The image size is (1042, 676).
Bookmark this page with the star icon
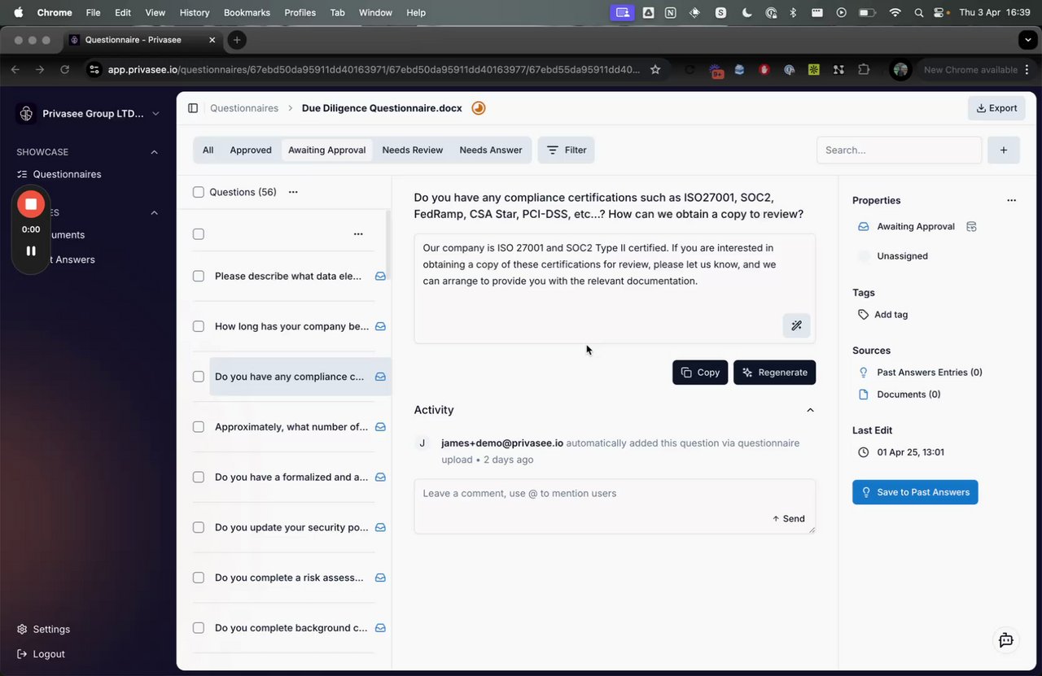pos(655,70)
